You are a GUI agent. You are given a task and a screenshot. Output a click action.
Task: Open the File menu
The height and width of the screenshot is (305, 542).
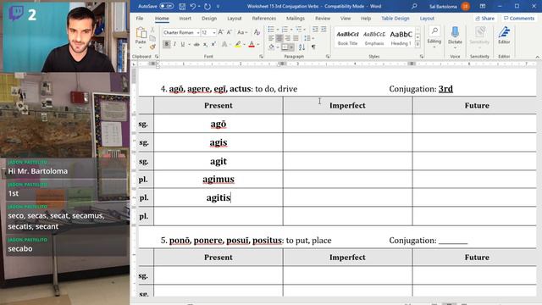140,19
